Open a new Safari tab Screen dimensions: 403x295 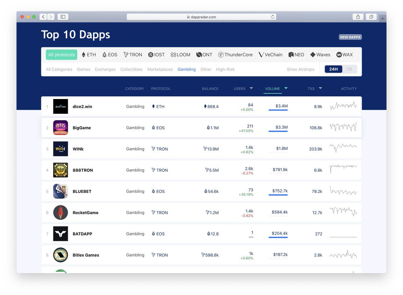tap(383, 19)
